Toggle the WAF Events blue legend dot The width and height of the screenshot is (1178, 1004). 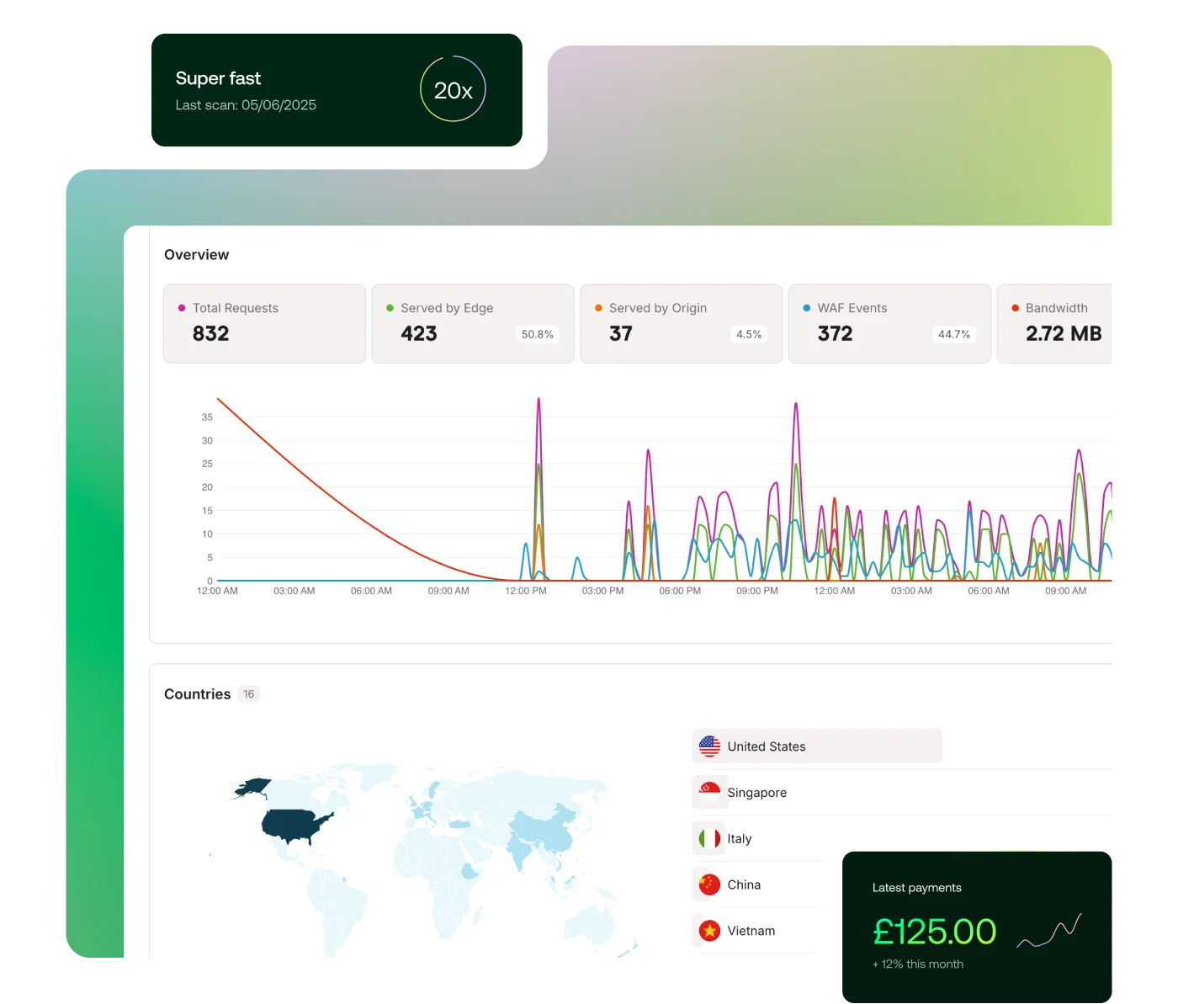pos(806,308)
